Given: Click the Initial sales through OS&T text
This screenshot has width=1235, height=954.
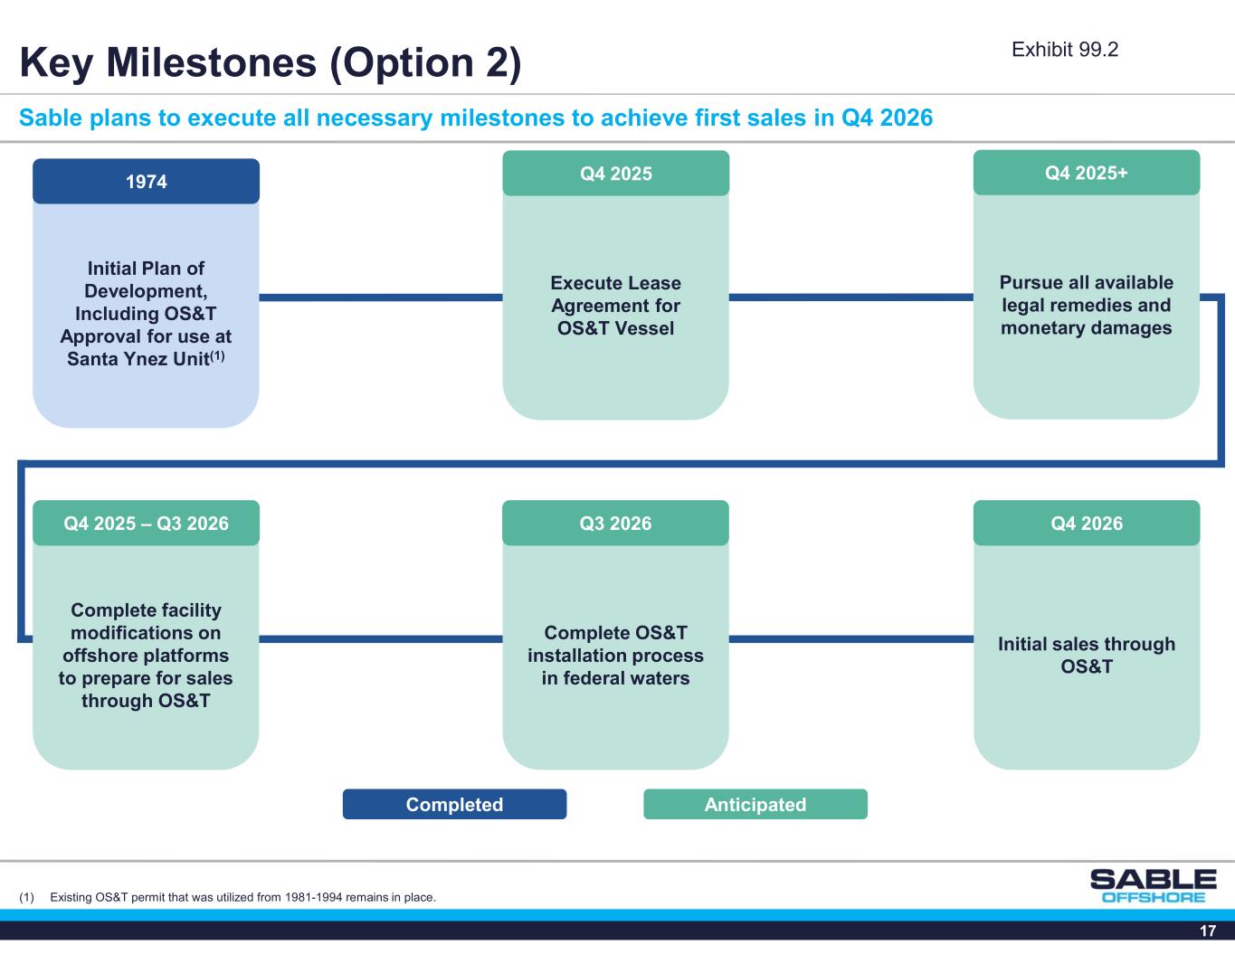Looking at the screenshot, I should [1086, 655].
